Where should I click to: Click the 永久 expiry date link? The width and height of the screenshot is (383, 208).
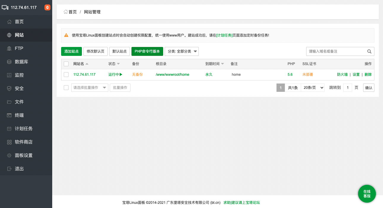[x=209, y=75]
